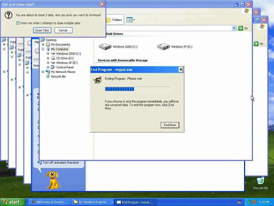
Task: Click the clock showing 4:19 PM
Action: (264, 202)
